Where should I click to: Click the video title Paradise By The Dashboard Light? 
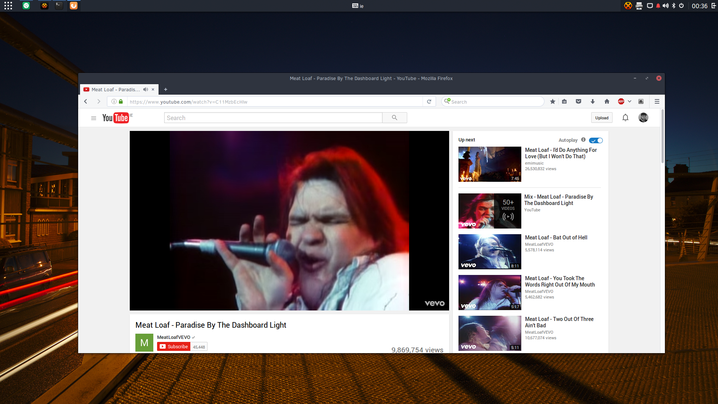(x=211, y=325)
